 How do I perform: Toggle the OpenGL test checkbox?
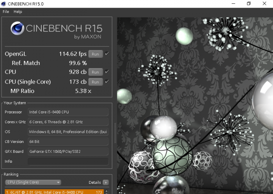coord(107,54)
